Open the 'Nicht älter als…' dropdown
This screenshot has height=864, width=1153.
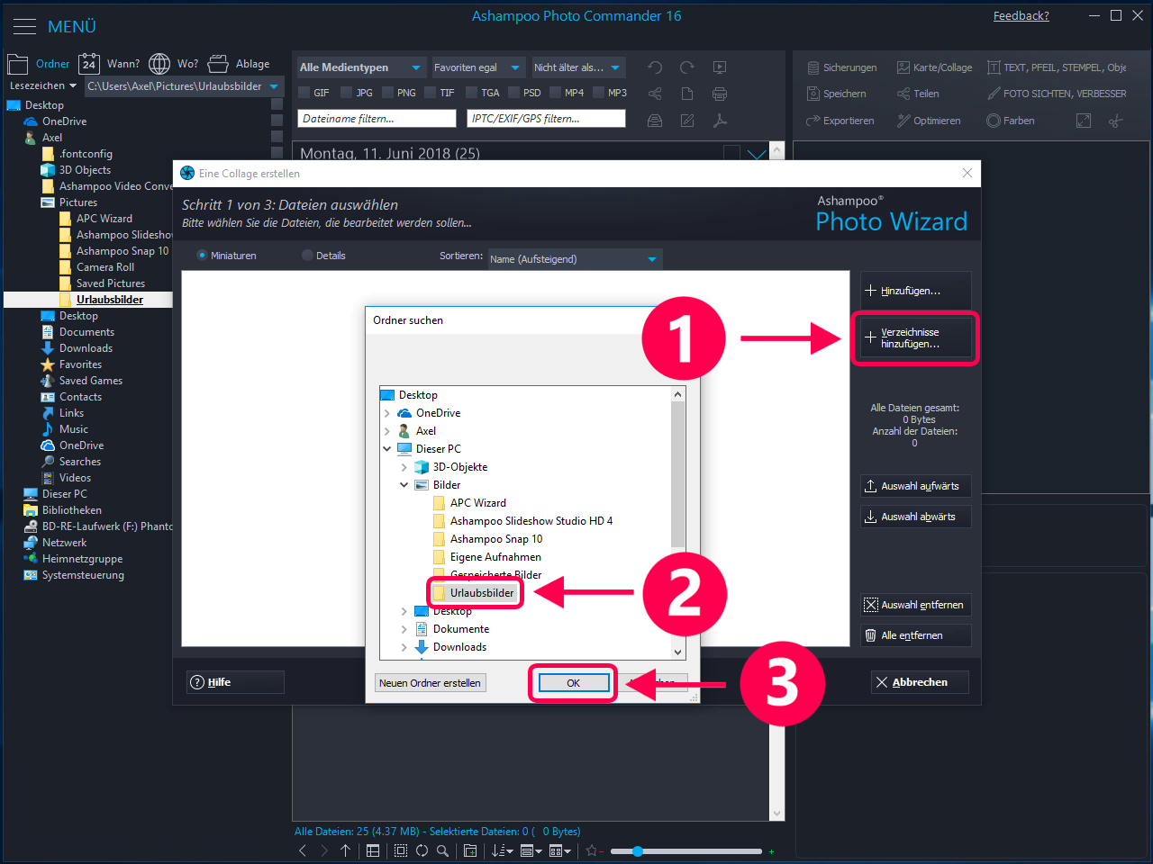(x=578, y=67)
